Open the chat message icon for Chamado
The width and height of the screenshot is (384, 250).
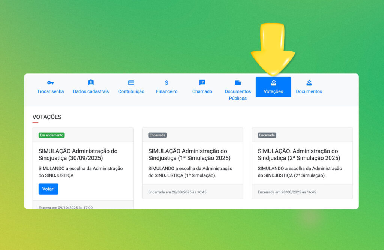point(202,82)
